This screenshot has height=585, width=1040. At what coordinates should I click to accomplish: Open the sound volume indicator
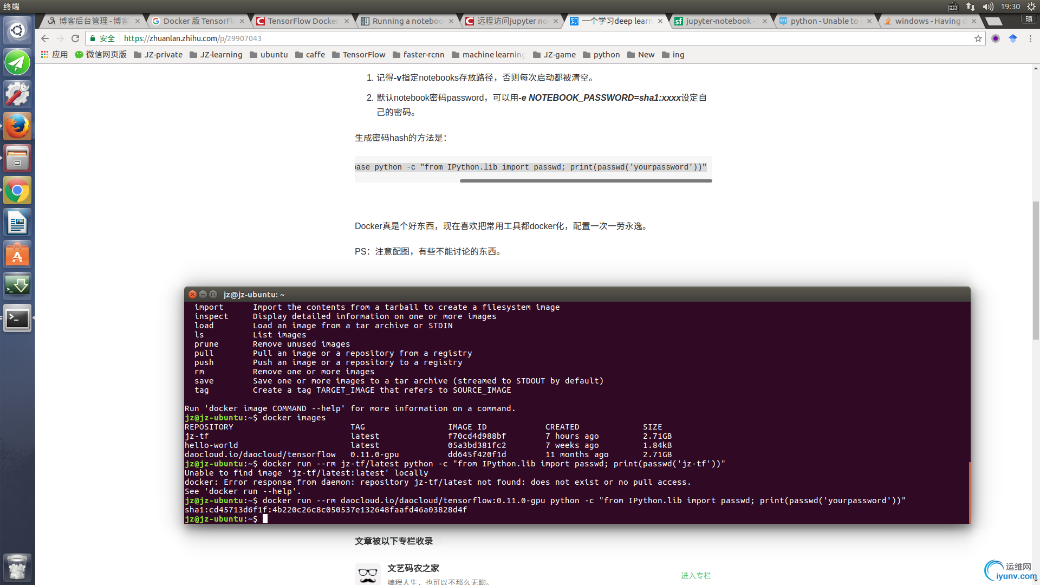click(x=988, y=6)
